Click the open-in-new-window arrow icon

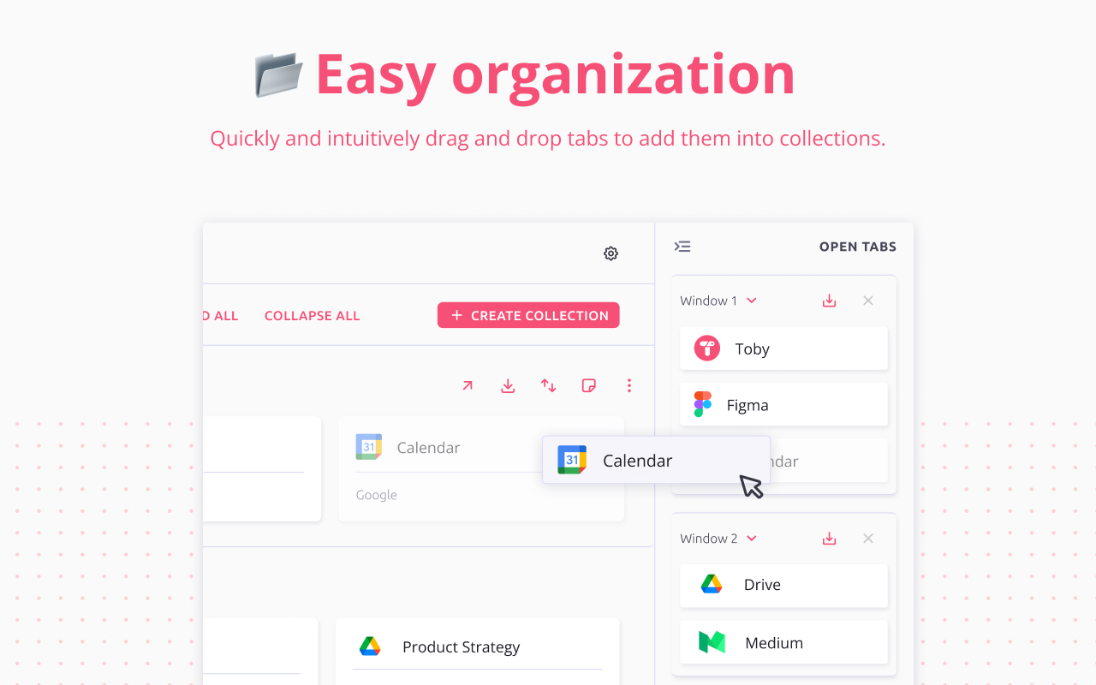pyautogui.click(x=468, y=385)
